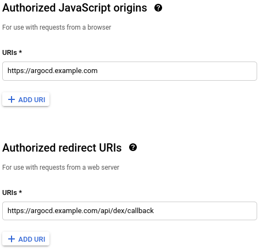Click plus icon under redirect URIs
Viewport: 261px width, 251px height.
pos(12,239)
